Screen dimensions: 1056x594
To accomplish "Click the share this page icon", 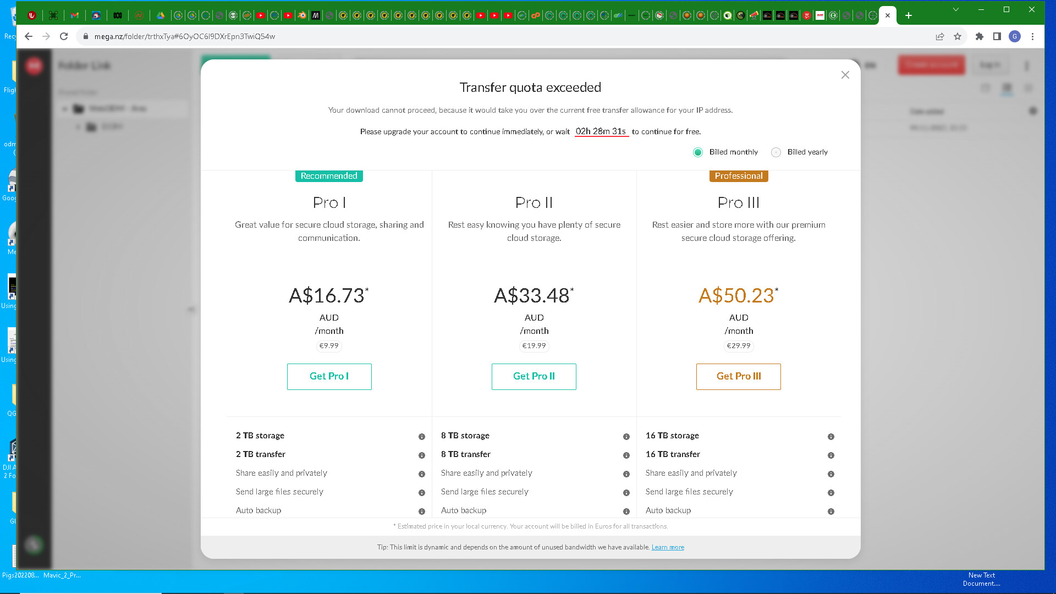I will 940,36.
